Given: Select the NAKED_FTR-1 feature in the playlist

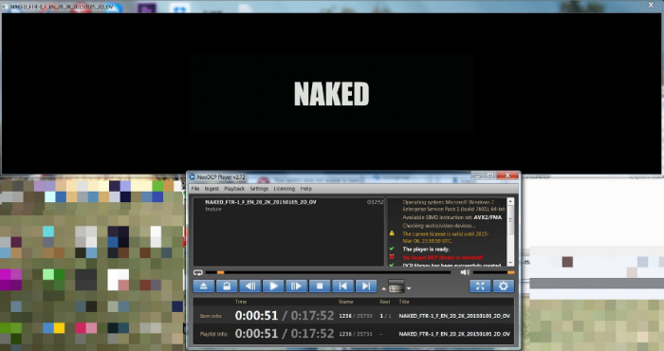Looking at the screenshot, I should pyautogui.click(x=288, y=205).
